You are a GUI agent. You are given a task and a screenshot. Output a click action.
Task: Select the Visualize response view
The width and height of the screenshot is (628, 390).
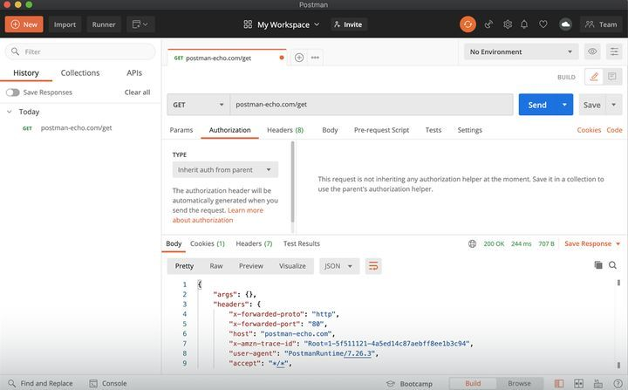tap(292, 266)
